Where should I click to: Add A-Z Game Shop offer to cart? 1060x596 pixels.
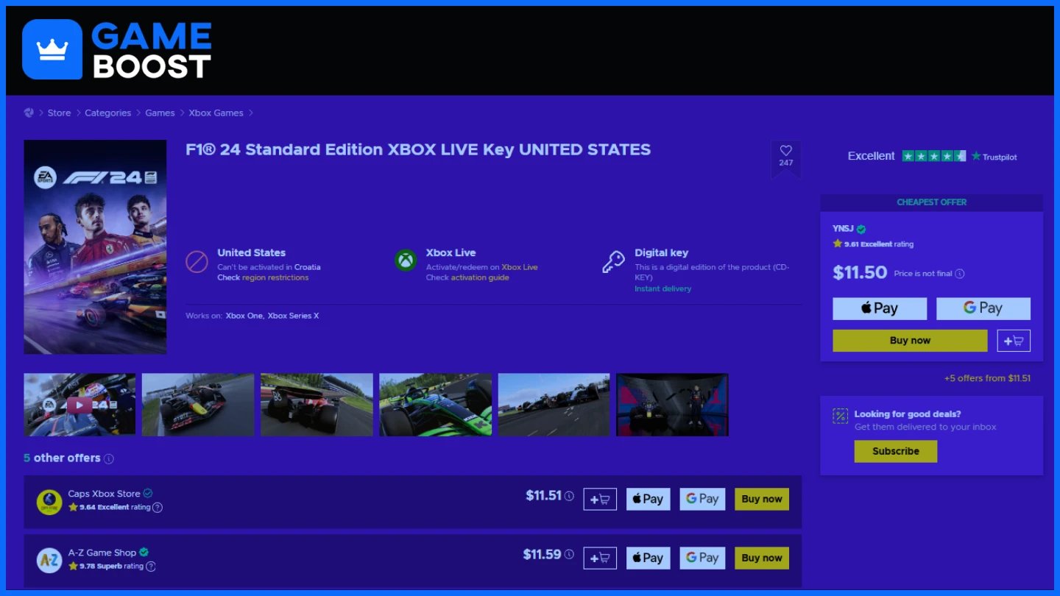600,558
